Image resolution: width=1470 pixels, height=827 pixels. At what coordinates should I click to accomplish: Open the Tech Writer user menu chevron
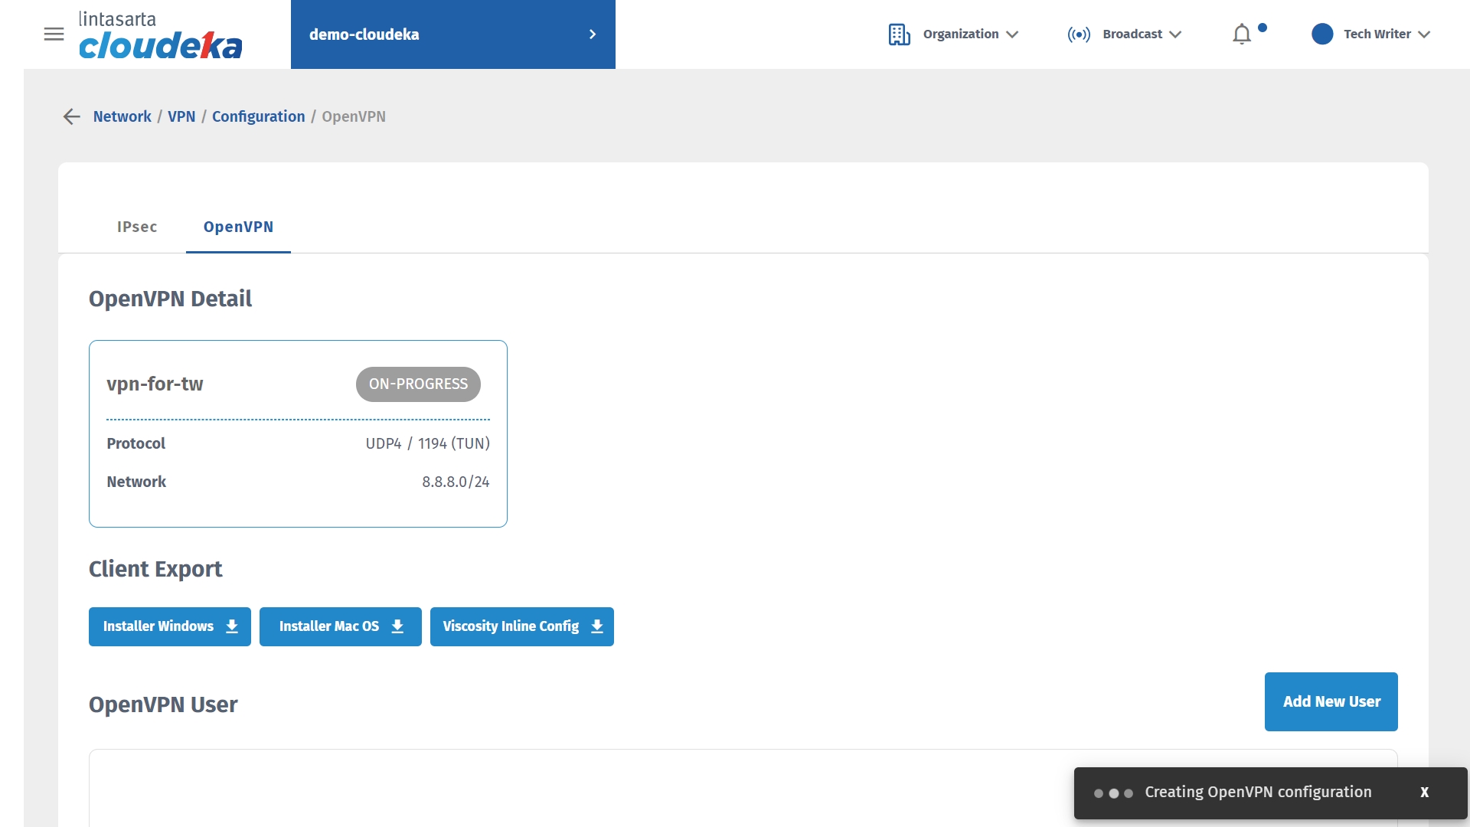click(1424, 34)
